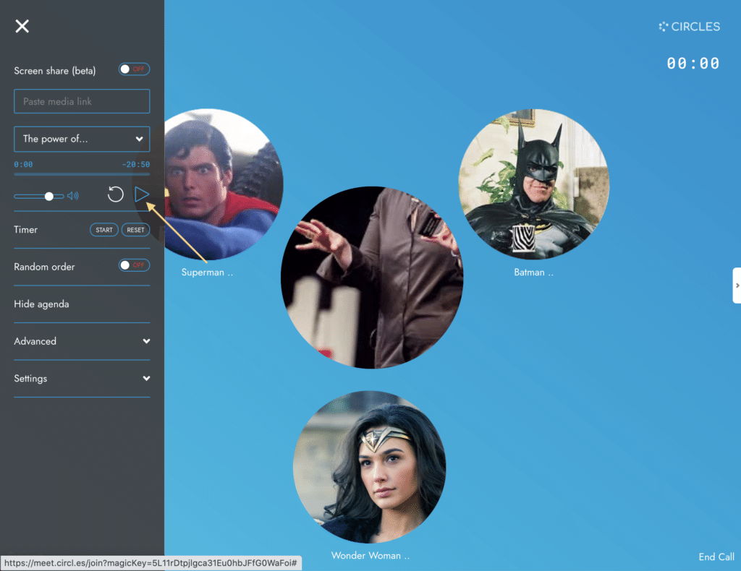Click the Batman name label

pos(533,272)
